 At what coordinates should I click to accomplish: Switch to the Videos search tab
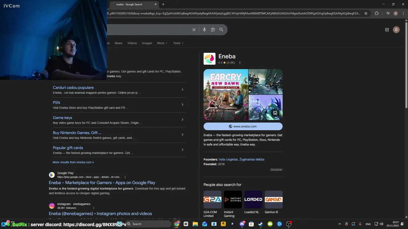[x=132, y=43]
